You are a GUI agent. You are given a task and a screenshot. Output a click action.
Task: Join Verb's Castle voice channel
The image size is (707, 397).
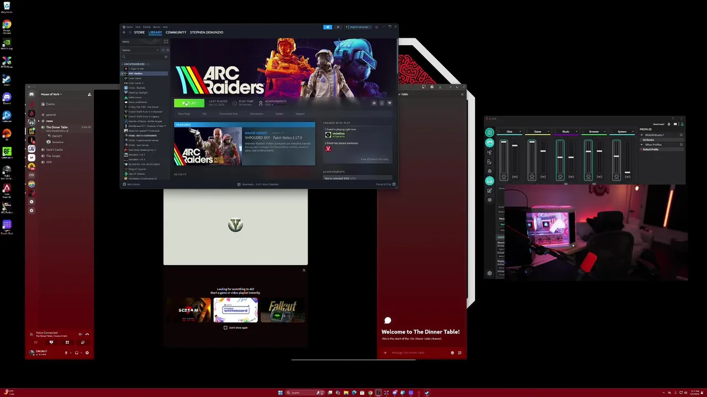(x=54, y=149)
